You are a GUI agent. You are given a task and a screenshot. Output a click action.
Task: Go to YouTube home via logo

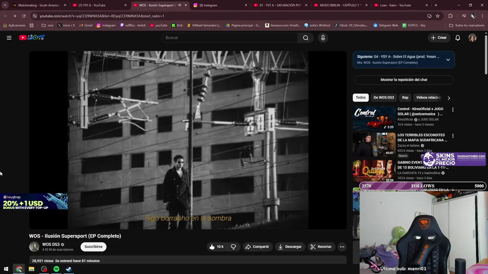click(x=32, y=38)
